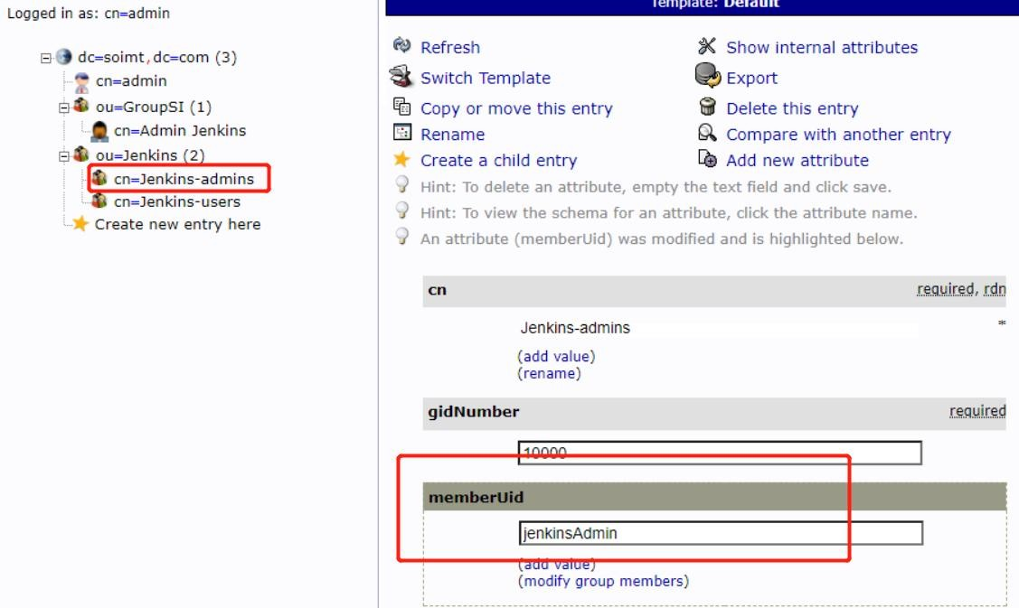Click the rename link under cn
The width and height of the screenshot is (1019, 608).
click(549, 372)
